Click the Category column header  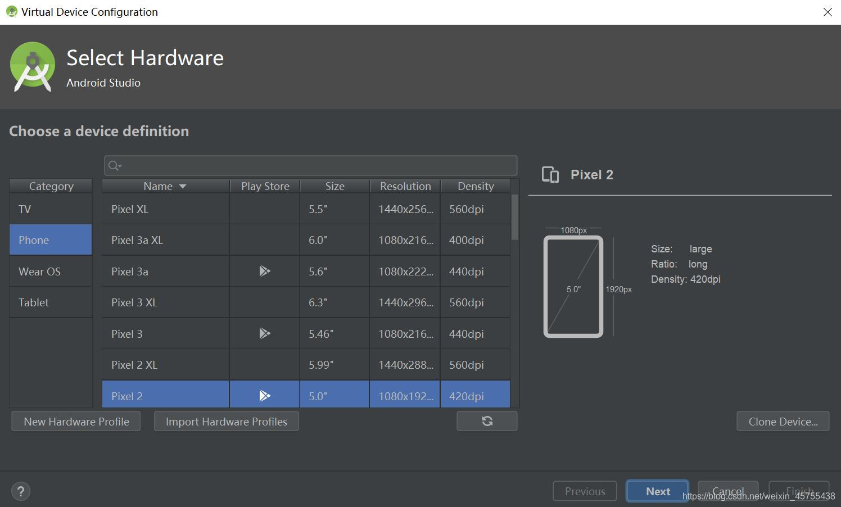coord(51,186)
